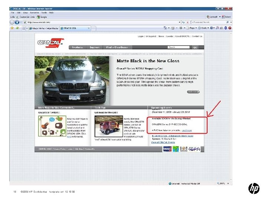267x200 pixels.
Task: Open address bar history dropdown
Action: (x=179, y=22)
